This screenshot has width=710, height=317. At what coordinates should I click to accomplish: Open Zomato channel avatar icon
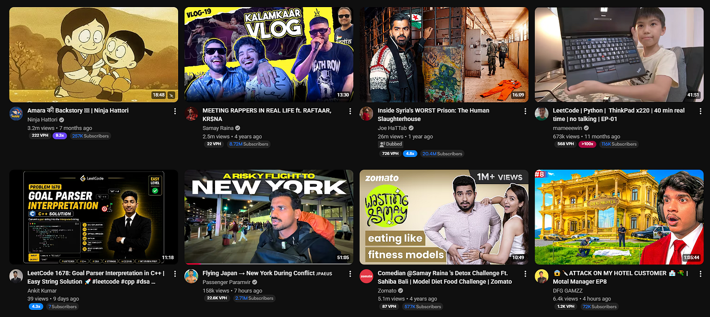pyautogui.click(x=367, y=276)
